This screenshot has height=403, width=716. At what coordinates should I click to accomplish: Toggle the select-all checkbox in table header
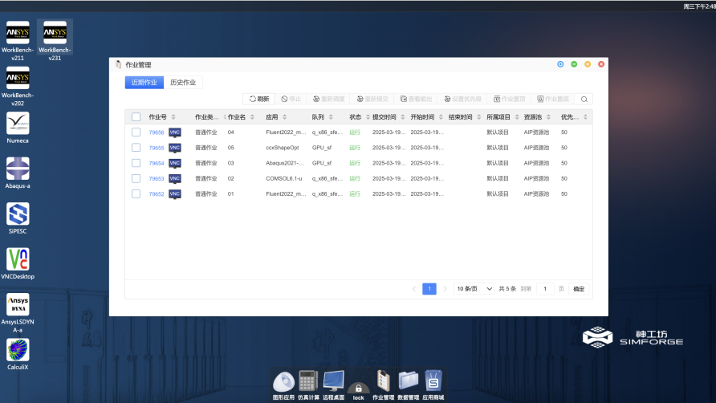point(136,117)
